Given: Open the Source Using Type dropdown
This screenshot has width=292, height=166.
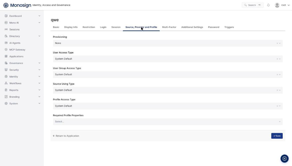Looking at the screenshot, I should pyautogui.click(x=168, y=90).
